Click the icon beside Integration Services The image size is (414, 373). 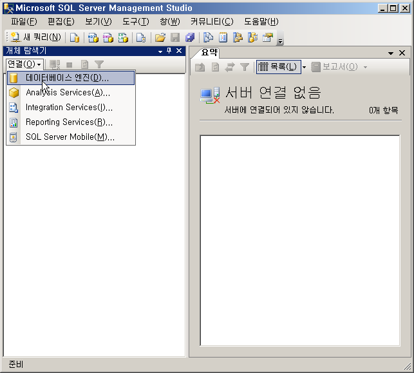pos(14,107)
